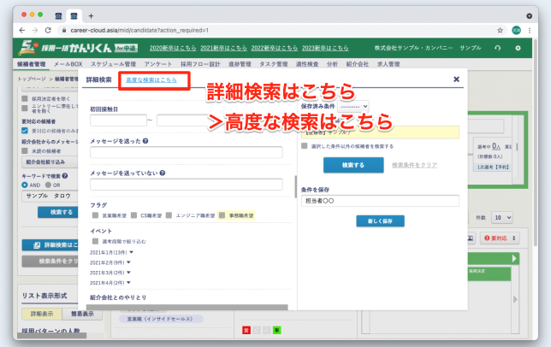Open the 要対応 sort dropdown
551x347 pixels.
tap(500, 238)
